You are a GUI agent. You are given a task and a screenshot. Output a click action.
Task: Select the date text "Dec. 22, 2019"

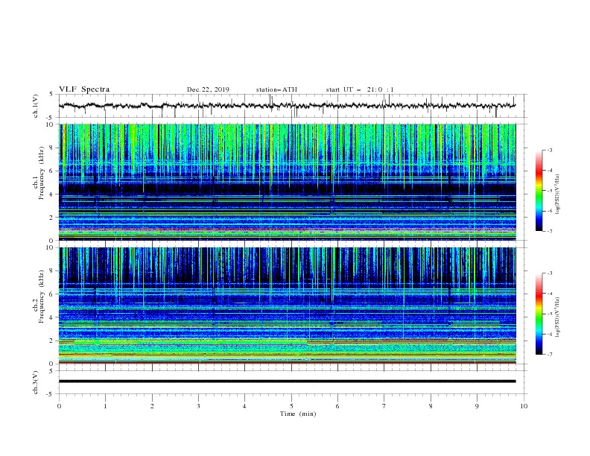(x=208, y=89)
